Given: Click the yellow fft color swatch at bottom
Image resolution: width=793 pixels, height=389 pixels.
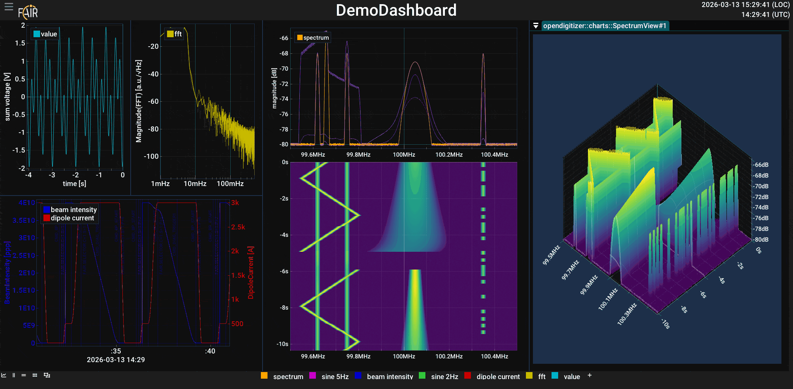Looking at the screenshot, I should pyautogui.click(x=529, y=375).
